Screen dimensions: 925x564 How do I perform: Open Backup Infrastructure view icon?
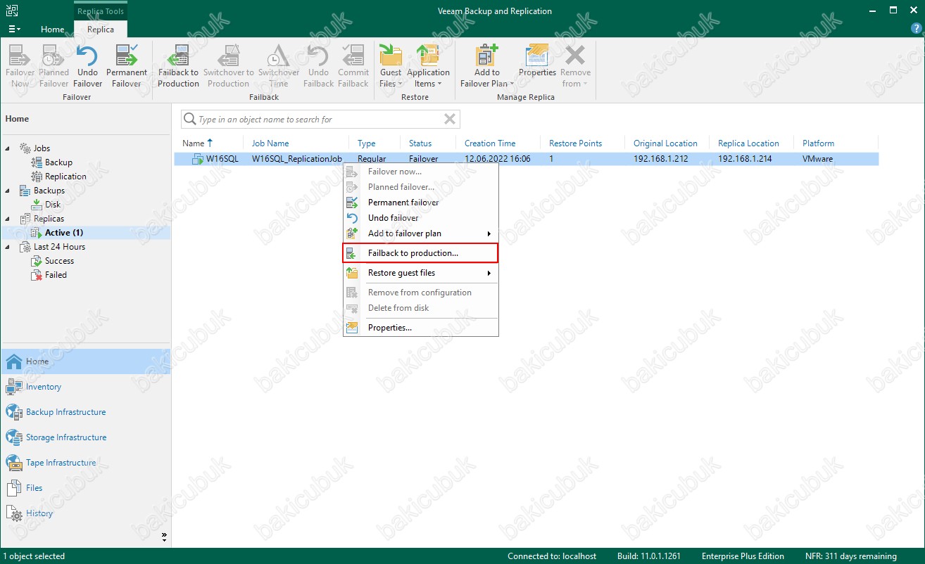[14, 412]
